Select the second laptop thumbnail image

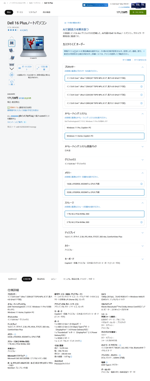tap(12, 50)
